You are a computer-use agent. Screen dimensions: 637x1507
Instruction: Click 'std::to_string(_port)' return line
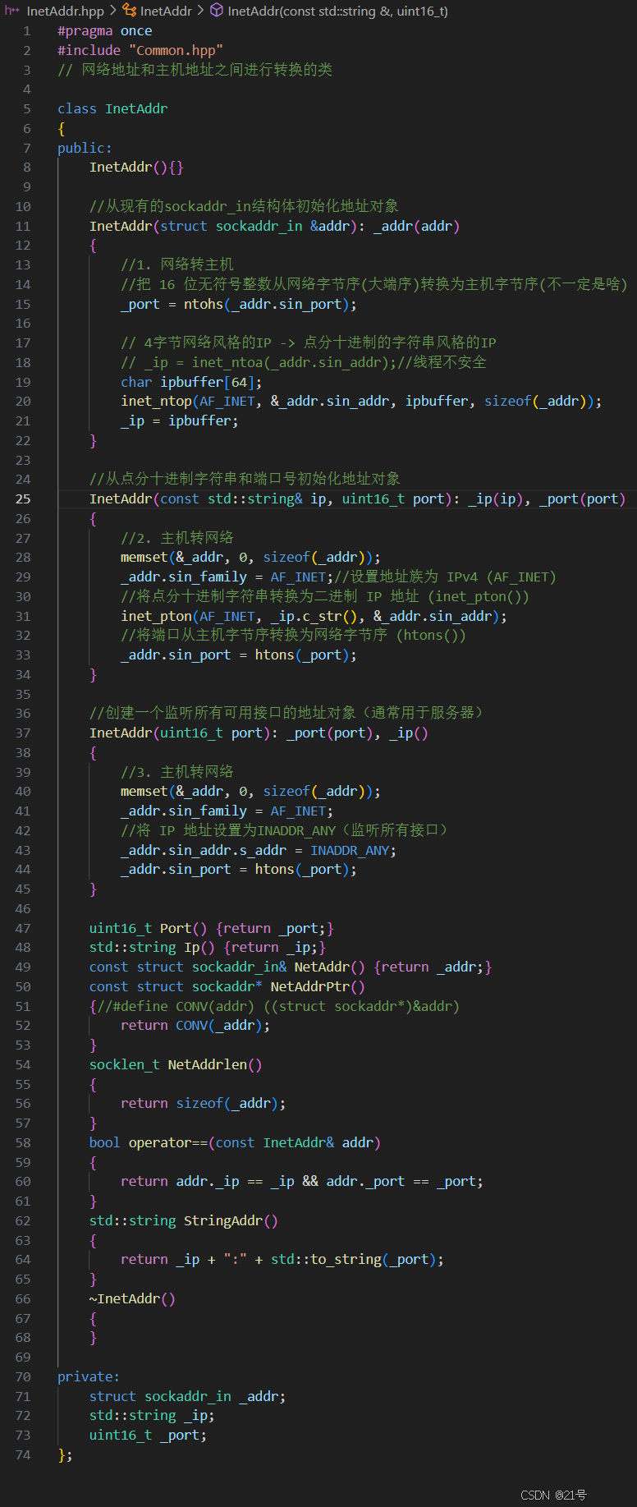(x=282, y=1259)
